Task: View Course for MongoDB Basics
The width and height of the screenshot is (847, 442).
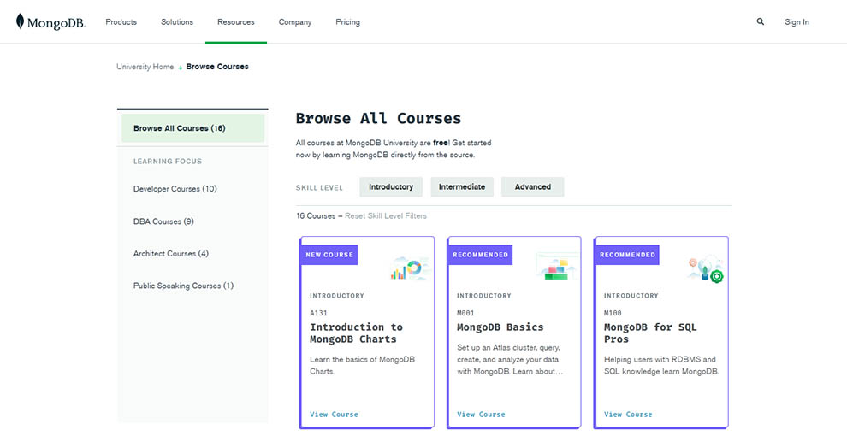Action: 481,415
